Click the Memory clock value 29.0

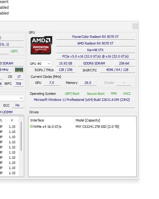point(88,83)
